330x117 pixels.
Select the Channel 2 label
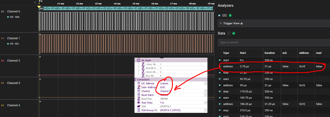[x=13, y=61]
